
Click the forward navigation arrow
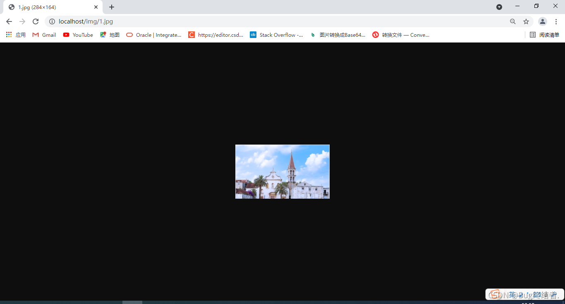[x=22, y=21]
